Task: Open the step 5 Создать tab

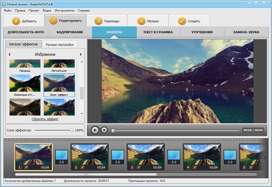Action: (x=189, y=21)
